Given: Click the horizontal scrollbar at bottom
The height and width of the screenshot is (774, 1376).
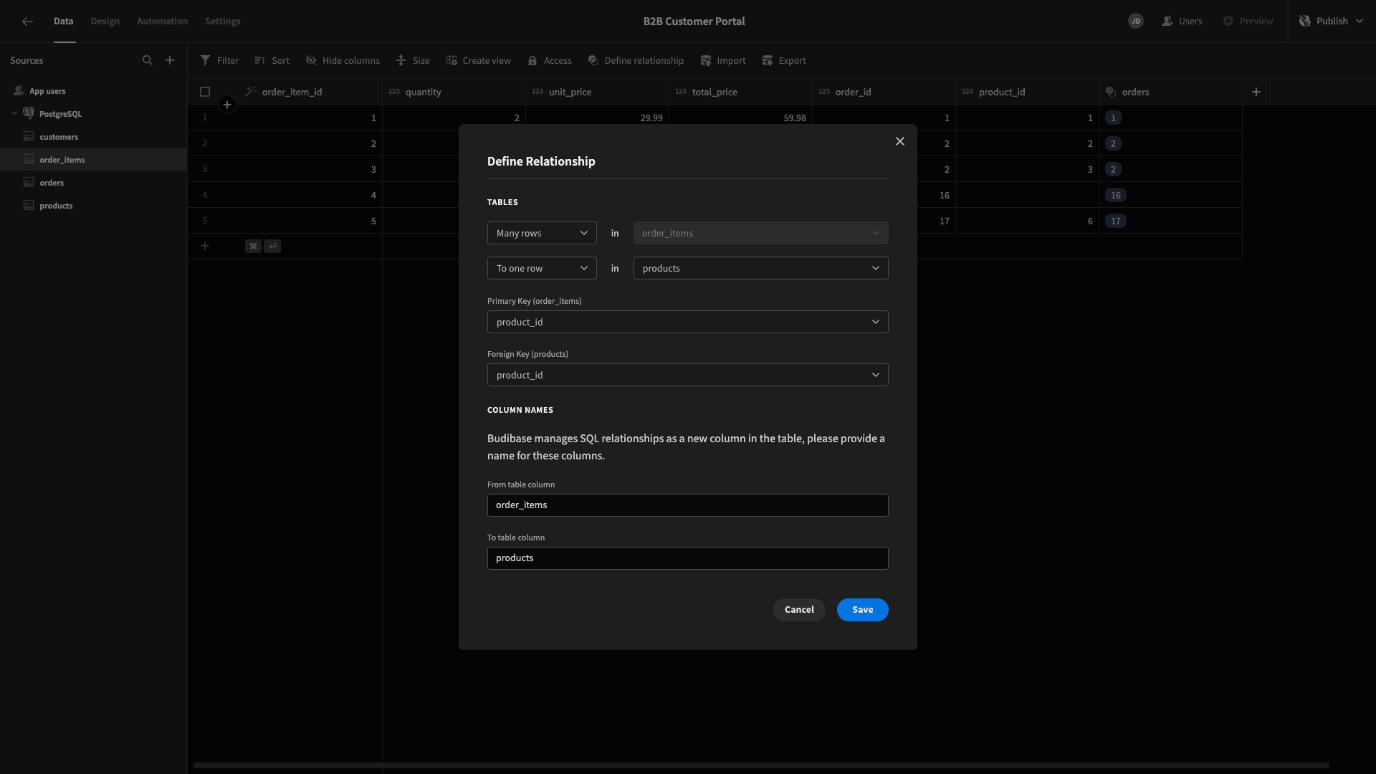Looking at the screenshot, I should pyautogui.click(x=761, y=765).
